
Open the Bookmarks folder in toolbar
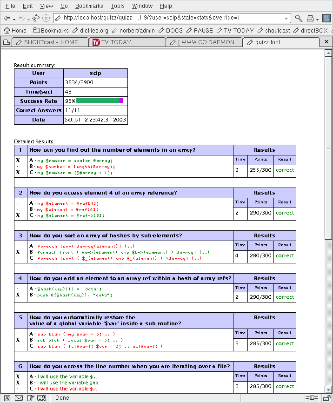click(51, 31)
